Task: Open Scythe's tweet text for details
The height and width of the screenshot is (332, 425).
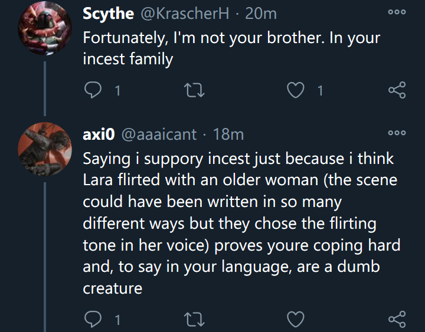Action: coord(231,48)
